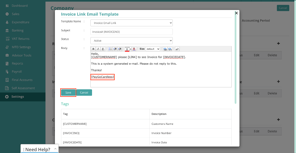
Task: Click into the Subject input field
Action: pyautogui.click(x=132, y=32)
